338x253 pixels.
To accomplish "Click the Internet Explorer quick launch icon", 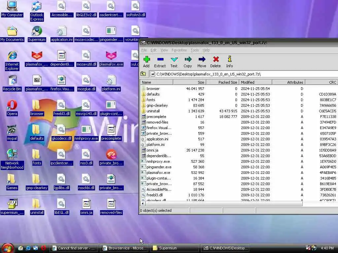I will pyautogui.click(x=28, y=248).
